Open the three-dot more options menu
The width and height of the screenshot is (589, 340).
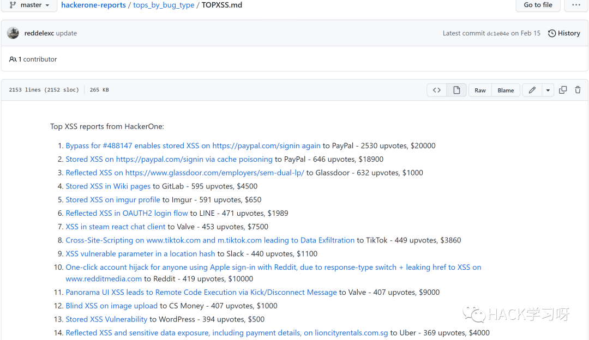[x=576, y=5]
